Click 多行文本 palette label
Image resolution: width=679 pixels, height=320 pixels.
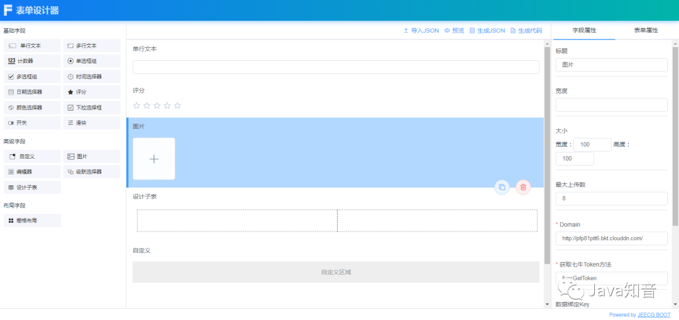(86, 45)
